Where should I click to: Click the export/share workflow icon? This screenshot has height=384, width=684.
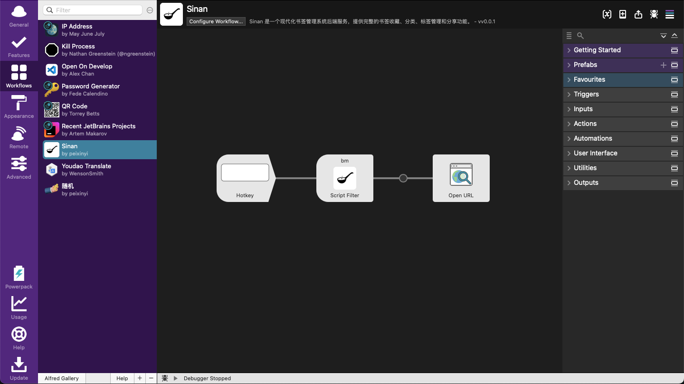(x=638, y=14)
